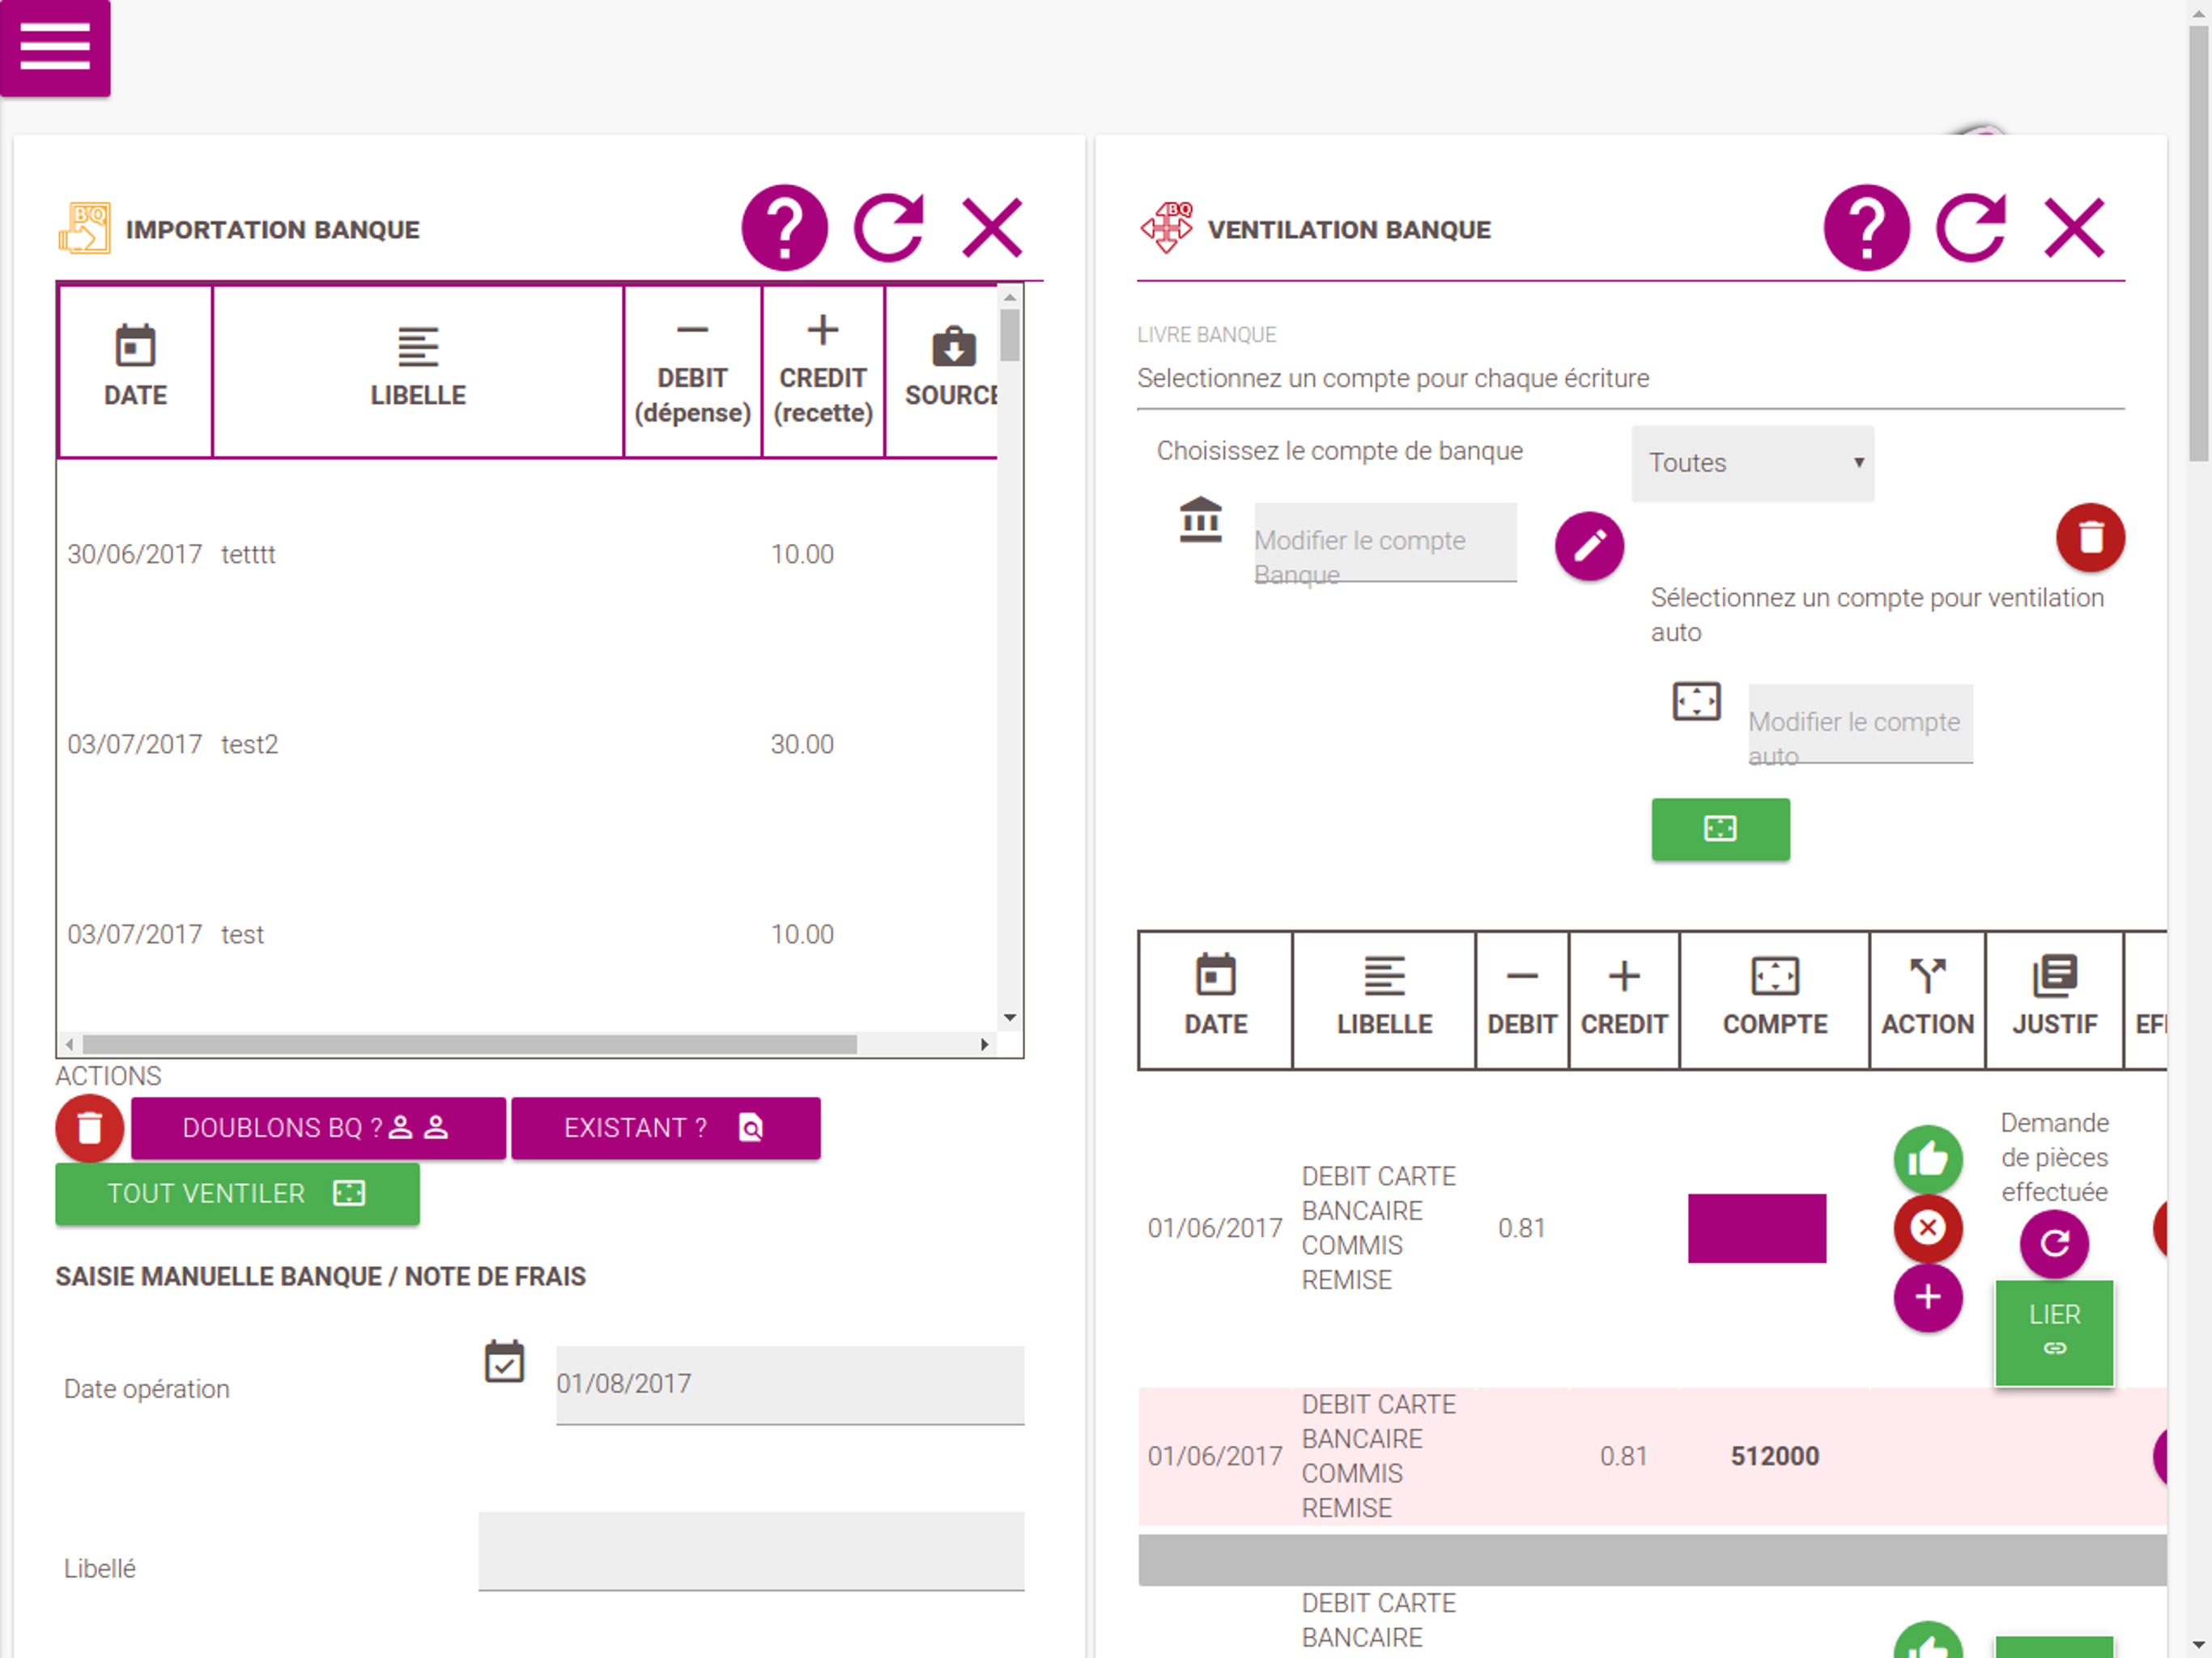Click the green LIER link button
This screenshot has height=1658, width=2212.
pos(2054,1333)
